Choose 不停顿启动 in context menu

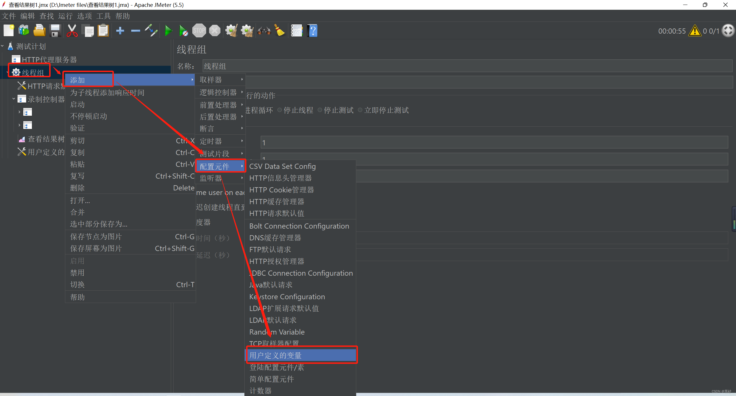point(130,116)
